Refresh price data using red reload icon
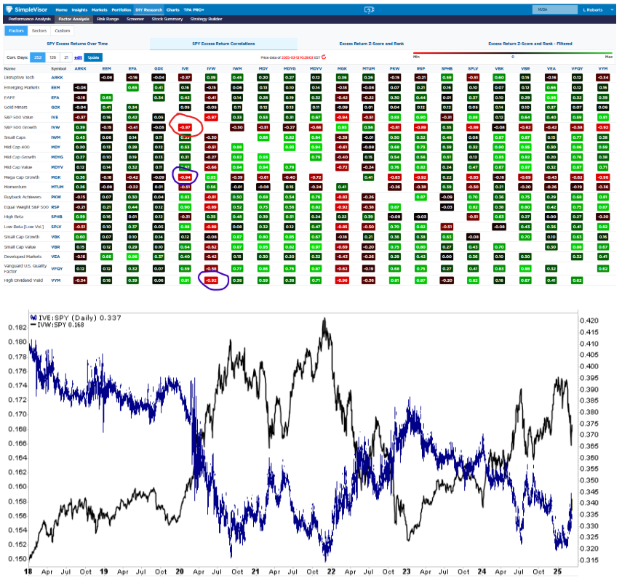This screenshot has height=585, width=622. [x=324, y=57]
